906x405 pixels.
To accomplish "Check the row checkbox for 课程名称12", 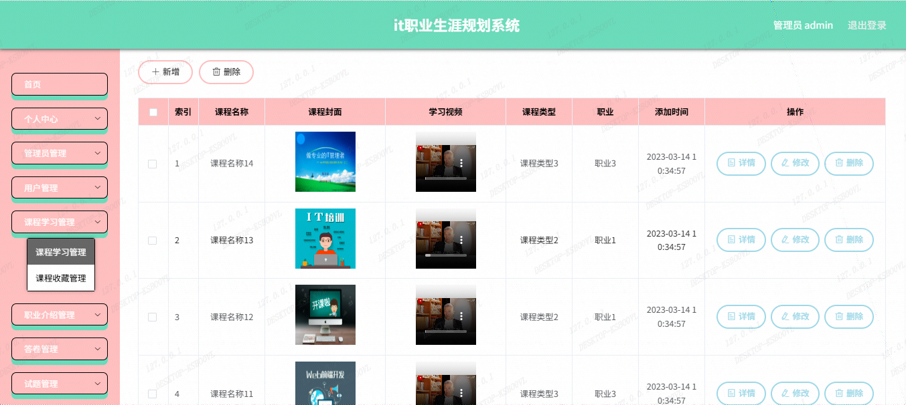I will [152, 317].
